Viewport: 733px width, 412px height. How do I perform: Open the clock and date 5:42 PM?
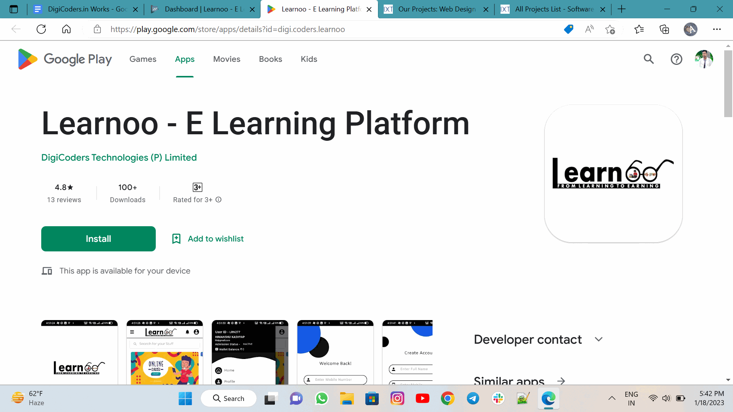[709, 398]
